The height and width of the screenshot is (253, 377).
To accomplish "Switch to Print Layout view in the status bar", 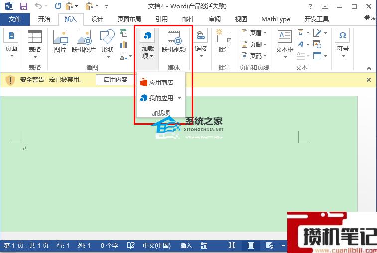I will (x=251, y=246).
